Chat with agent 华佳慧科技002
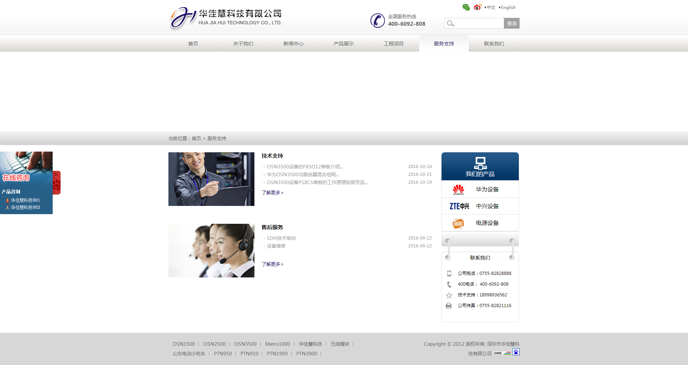688x365 pixels. (x=25, y=208)
